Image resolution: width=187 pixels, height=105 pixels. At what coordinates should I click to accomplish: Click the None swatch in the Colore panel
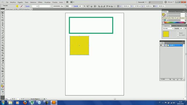pos(163,22)
